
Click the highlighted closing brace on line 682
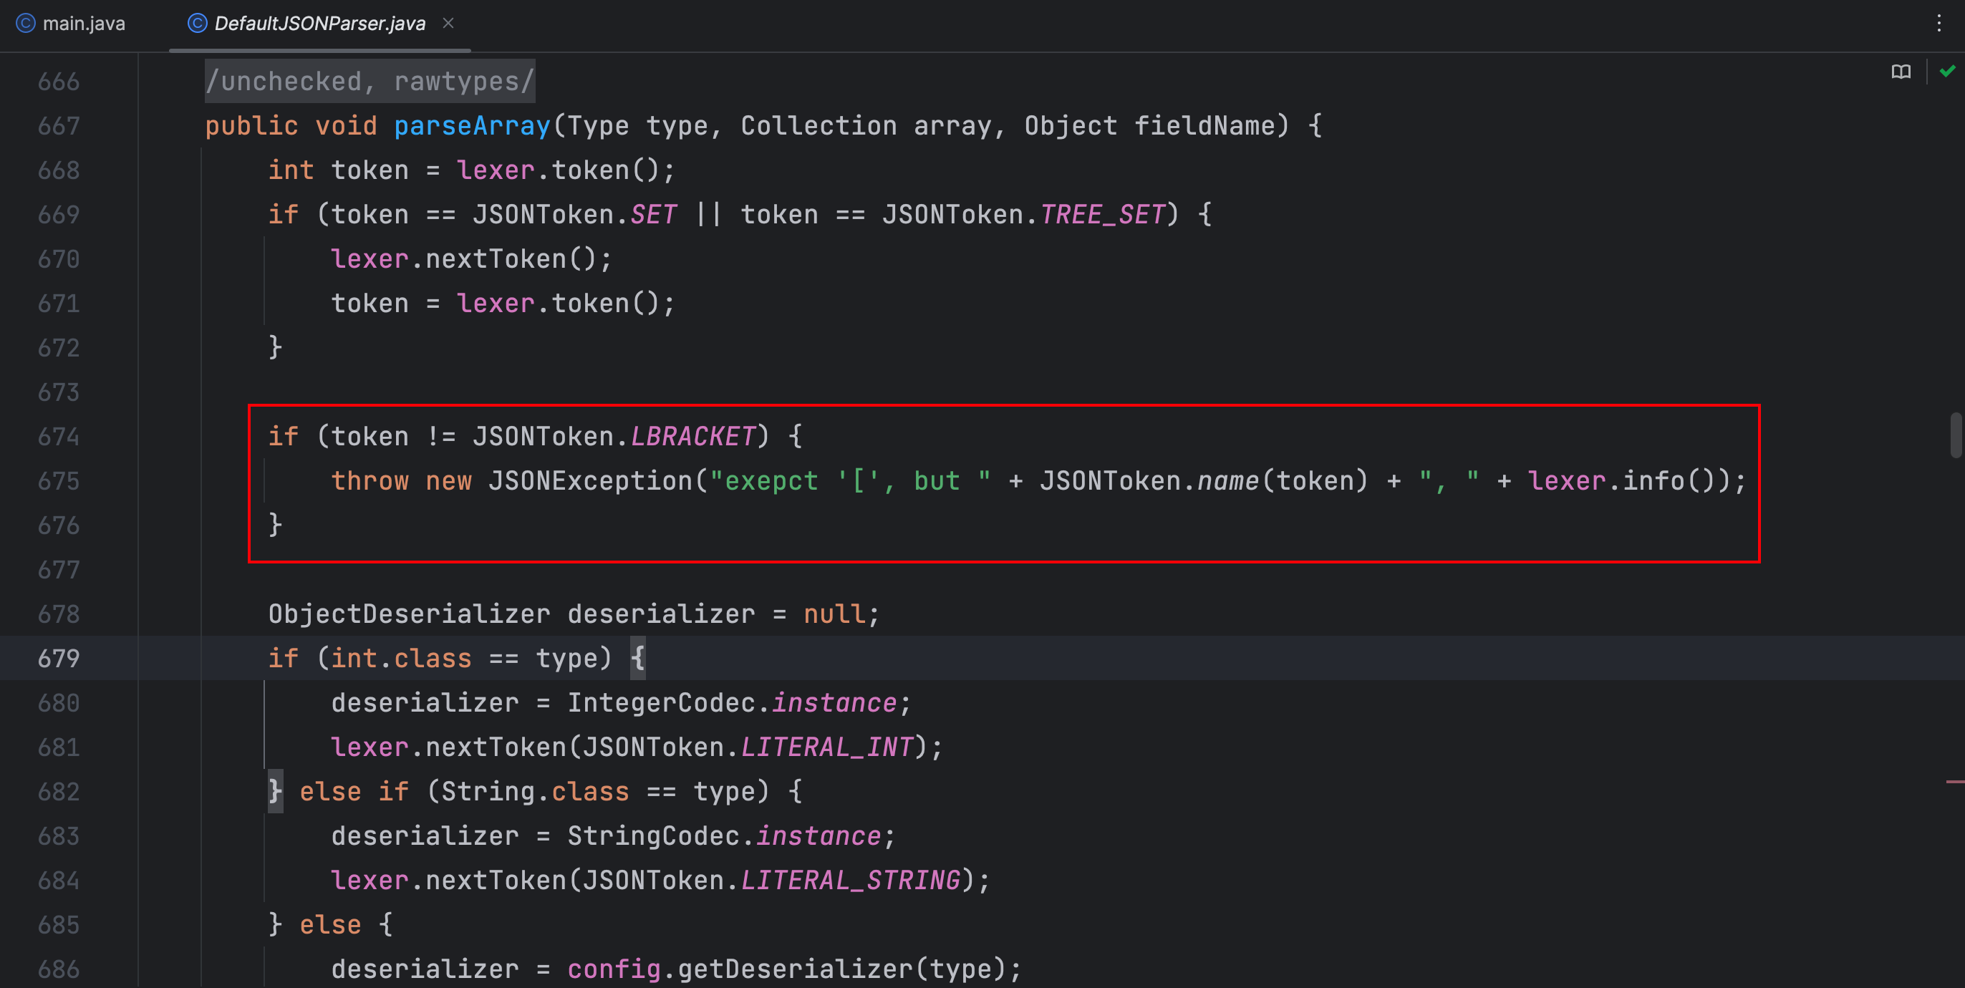coord(276,792)
